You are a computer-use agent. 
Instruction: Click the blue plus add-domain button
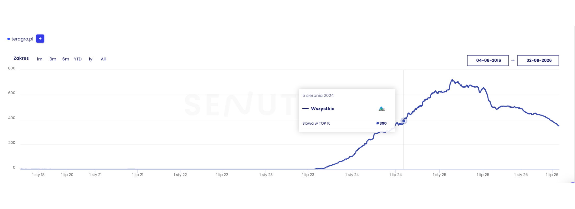[40, 39]
